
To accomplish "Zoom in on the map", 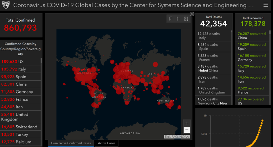I will (187, 123).
